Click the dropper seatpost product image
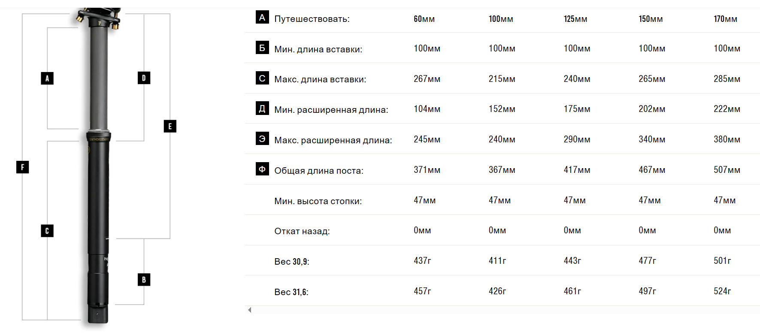Screen dimensions: 760x335 (x=98, y=166)
